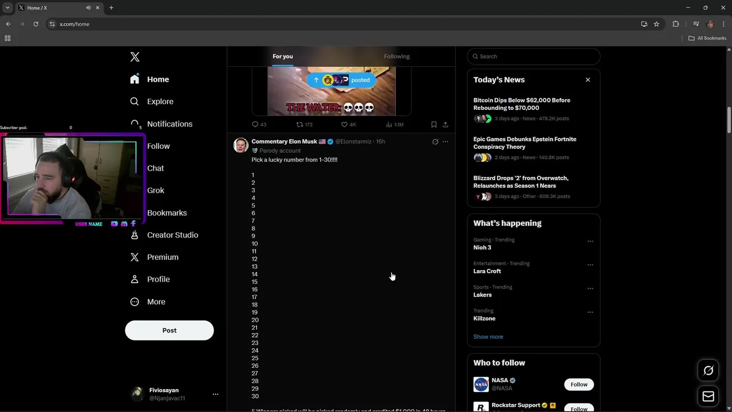Open Explore search icon in sidebar
Image resolution: width=732 pixels, height=412 pixels.
[134, 101]
